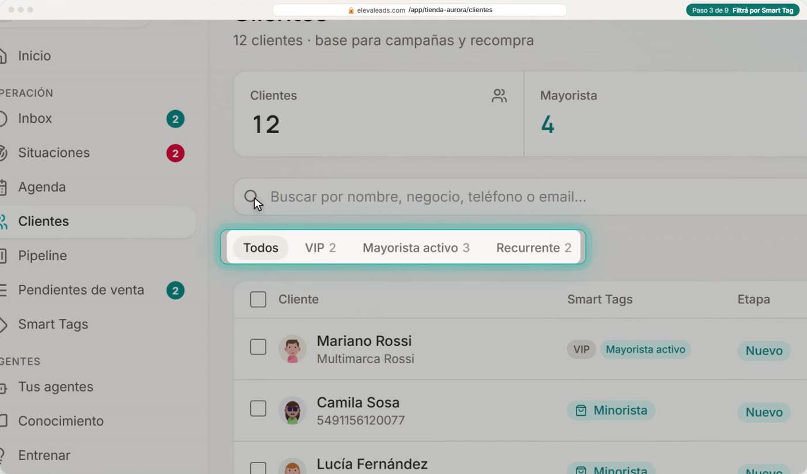This screenshot has width=807, height=474.
Task: Click the Inbox badge showing 2
Action: tap(175, 119)
